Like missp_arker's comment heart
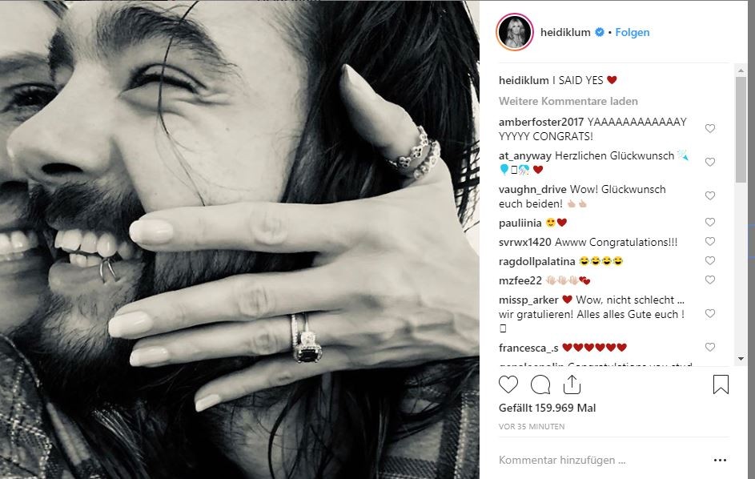755x479 pixels. tap(709, 314)
